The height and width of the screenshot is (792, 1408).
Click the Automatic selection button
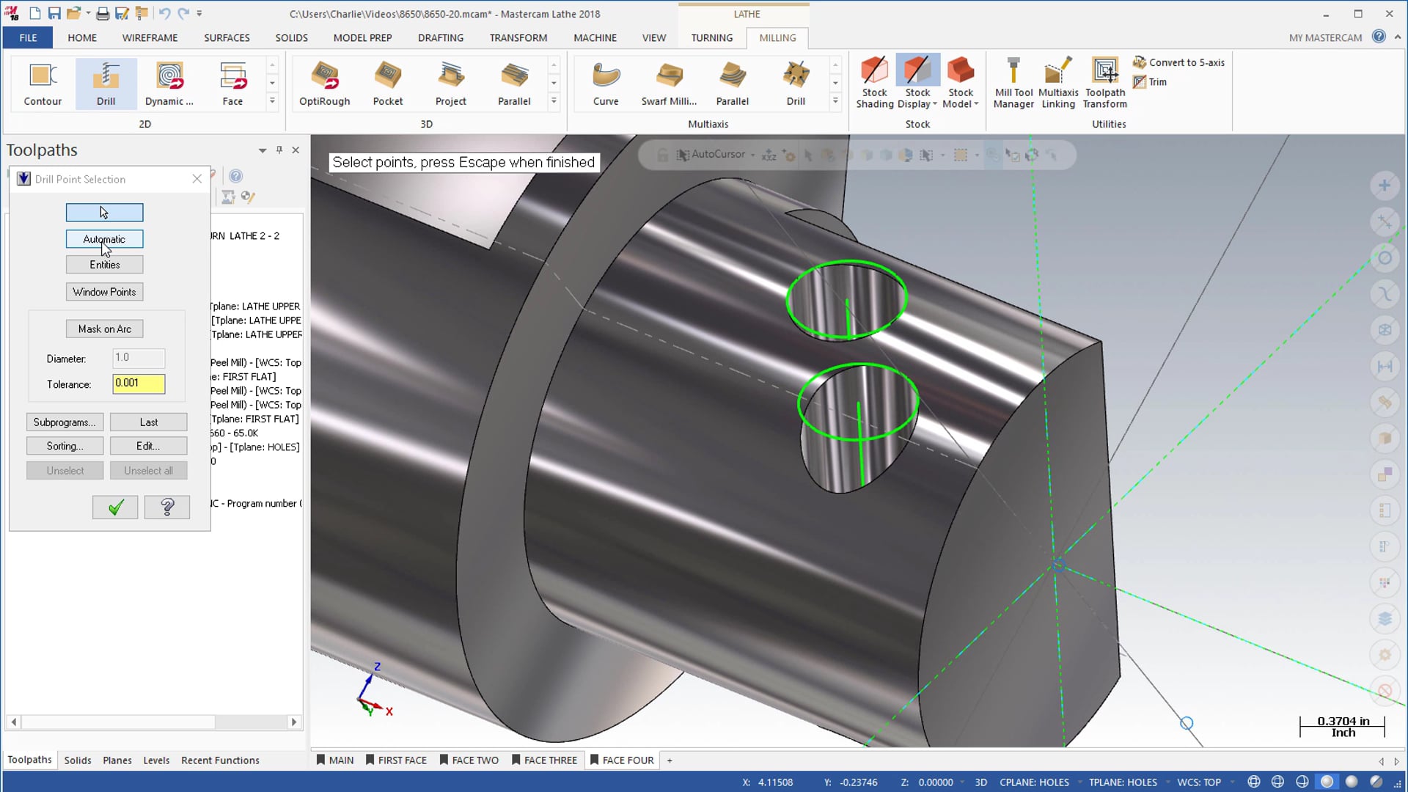pos(104,238)
